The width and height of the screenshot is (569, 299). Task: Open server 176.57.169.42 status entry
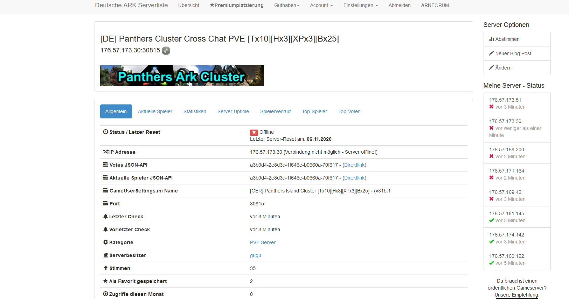coord(517,196)
